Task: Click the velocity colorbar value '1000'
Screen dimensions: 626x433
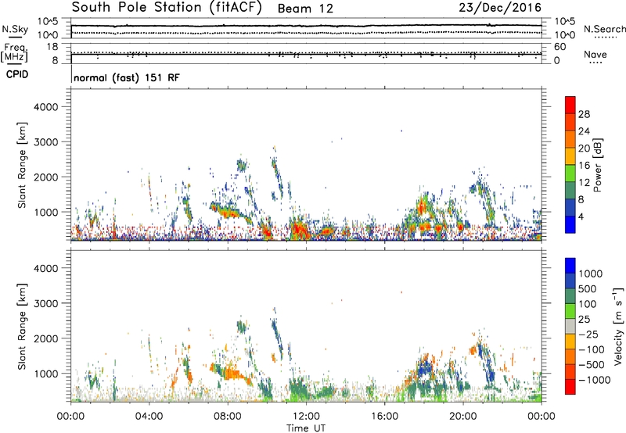Action: [590, 274]
